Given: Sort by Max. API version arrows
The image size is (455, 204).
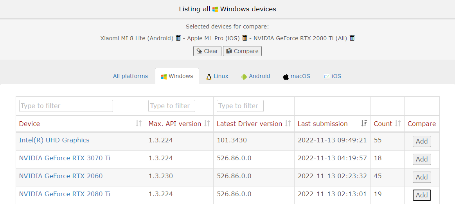Looking at the screenshot, I should pos(207,124).
